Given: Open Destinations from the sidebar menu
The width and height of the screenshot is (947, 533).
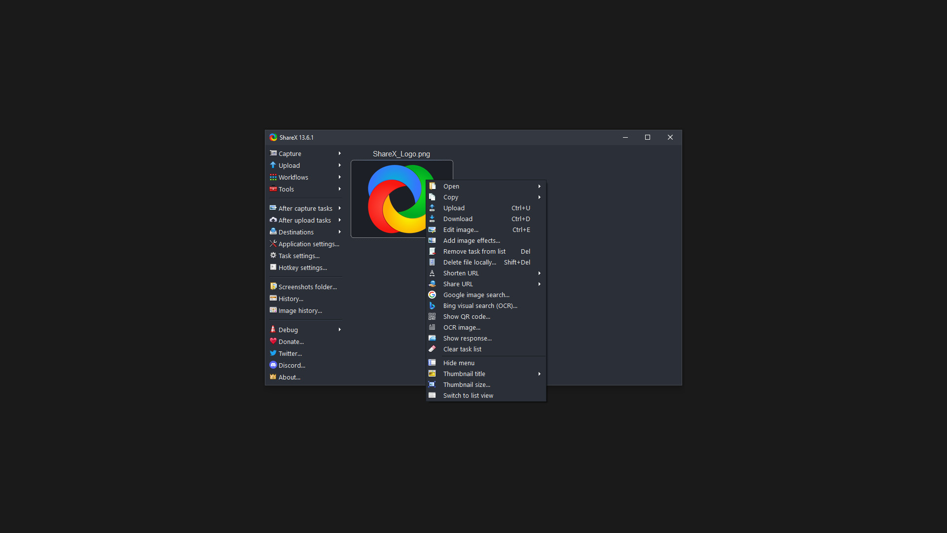Looking at the screenshot, I should [x=296, y=232].
